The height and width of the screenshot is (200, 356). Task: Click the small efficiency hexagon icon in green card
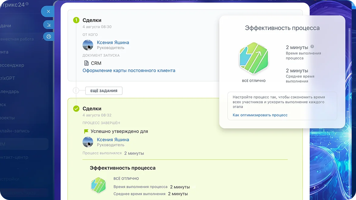coord(98,185)
